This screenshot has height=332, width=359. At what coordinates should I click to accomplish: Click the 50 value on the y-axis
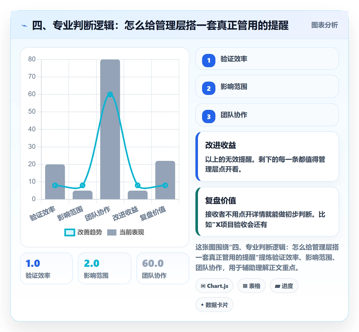32,112
